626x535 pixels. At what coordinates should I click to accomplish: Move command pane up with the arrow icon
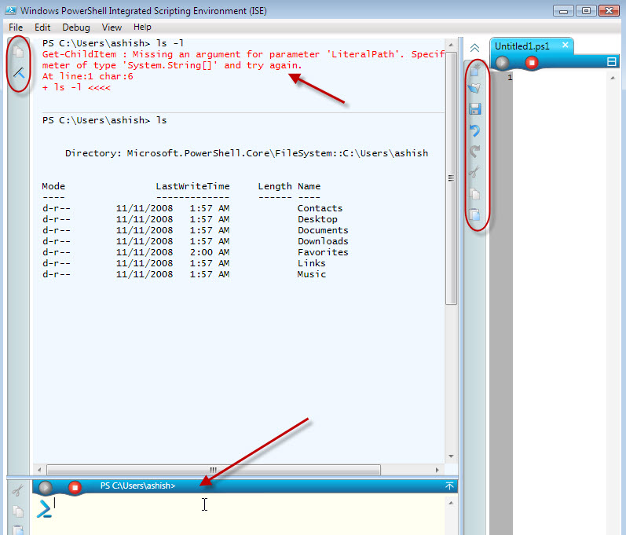click(x=449, y=486)
